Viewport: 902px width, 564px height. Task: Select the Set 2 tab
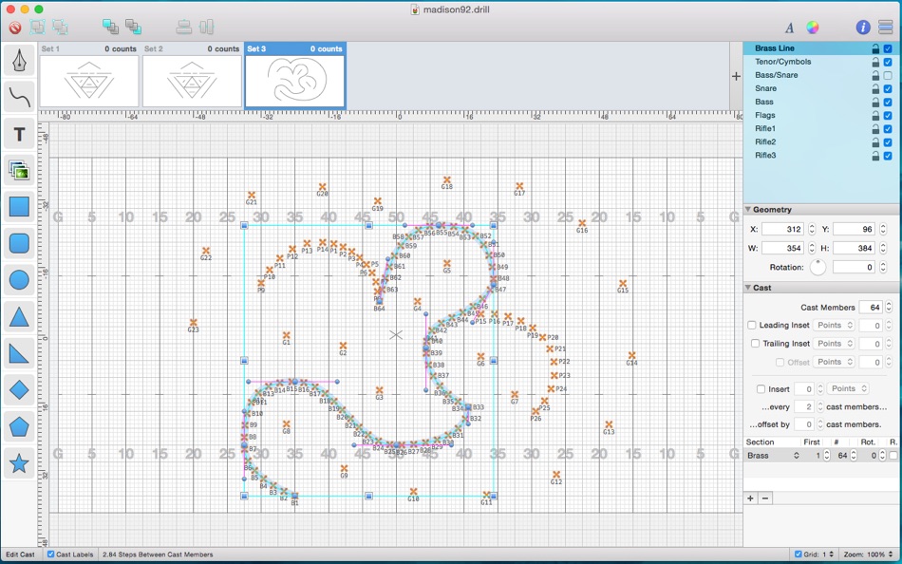pos(192,75)
